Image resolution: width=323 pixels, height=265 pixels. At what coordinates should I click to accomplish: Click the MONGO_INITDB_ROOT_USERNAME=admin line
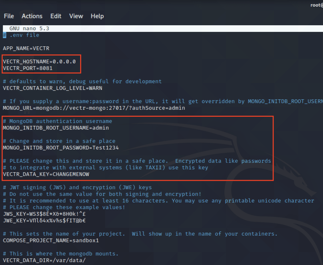pos(56,128)
